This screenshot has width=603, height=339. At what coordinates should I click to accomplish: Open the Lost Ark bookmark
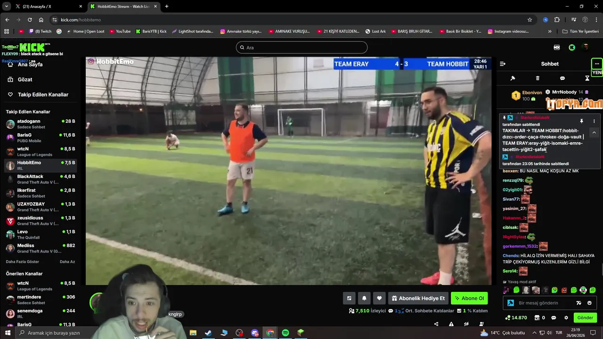[x=375, y=32]
